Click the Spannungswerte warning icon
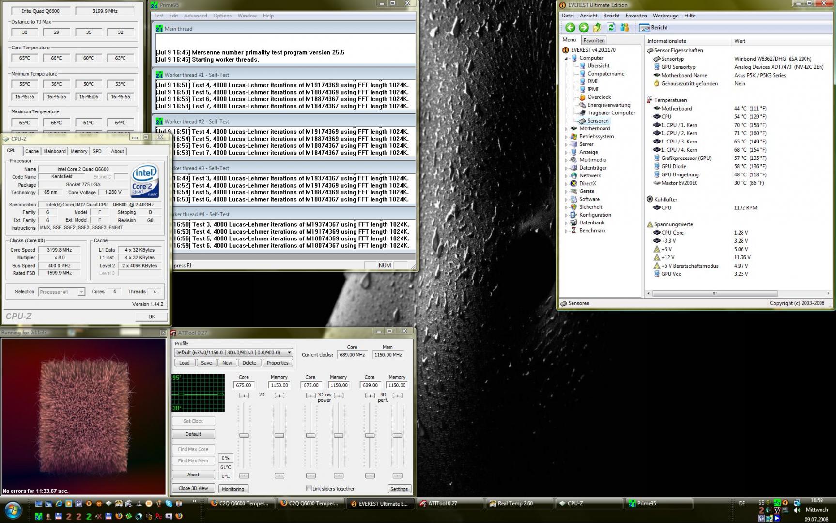The height and width of the screenshot is (523, 836). pyautogui.click(x=650, y=224)
